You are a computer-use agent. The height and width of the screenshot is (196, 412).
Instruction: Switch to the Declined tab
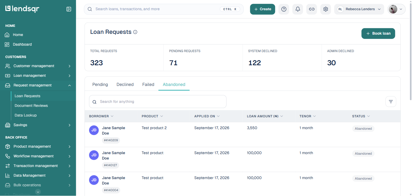[x=125, y=85]
